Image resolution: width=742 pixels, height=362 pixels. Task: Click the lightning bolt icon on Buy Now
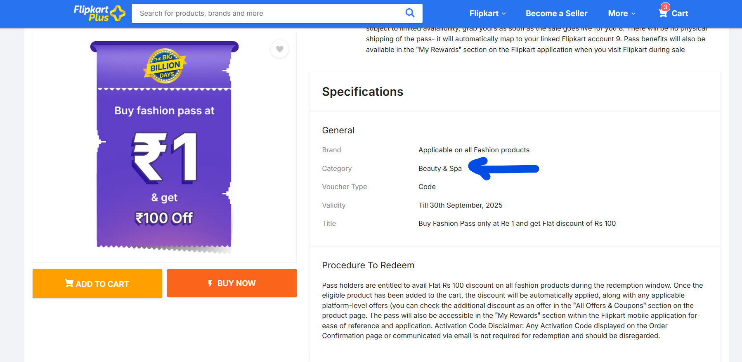click(210, 283)
